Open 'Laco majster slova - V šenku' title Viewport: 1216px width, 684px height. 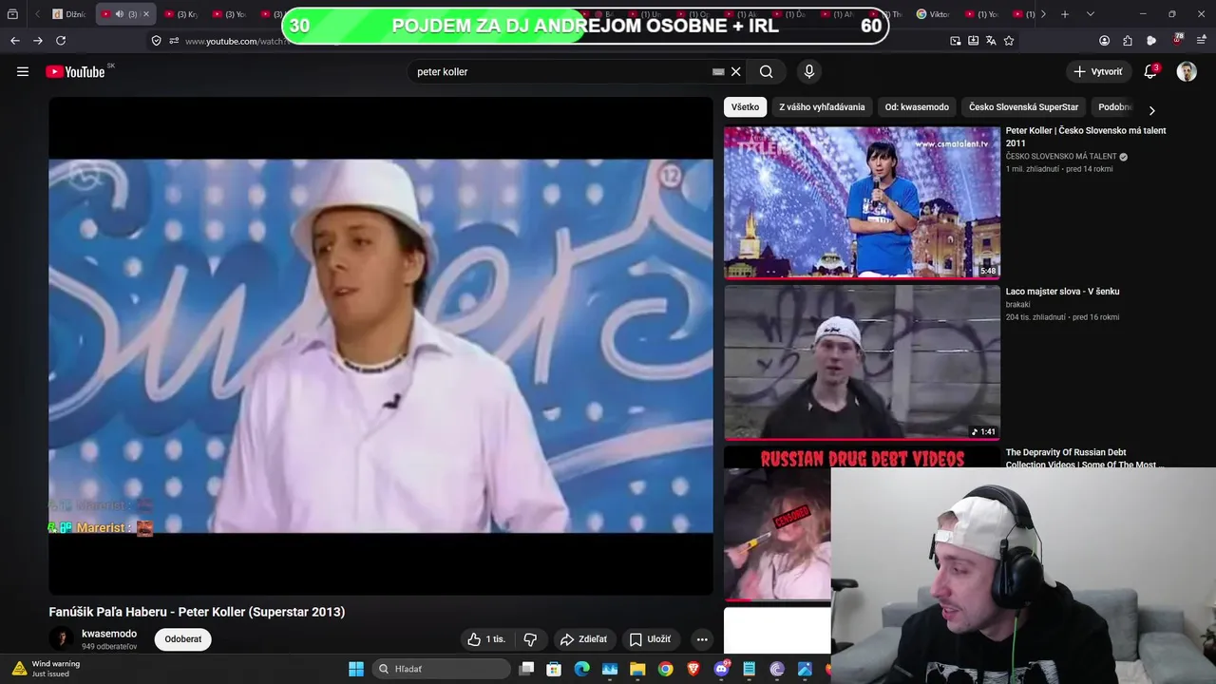(1062, 292)
